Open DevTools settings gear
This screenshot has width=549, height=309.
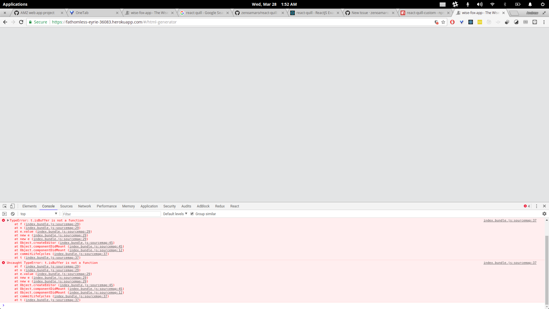(544, 214)
